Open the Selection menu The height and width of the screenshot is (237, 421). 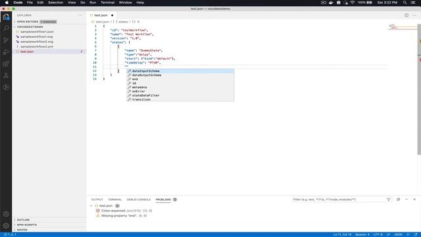[x=55, y=3]
